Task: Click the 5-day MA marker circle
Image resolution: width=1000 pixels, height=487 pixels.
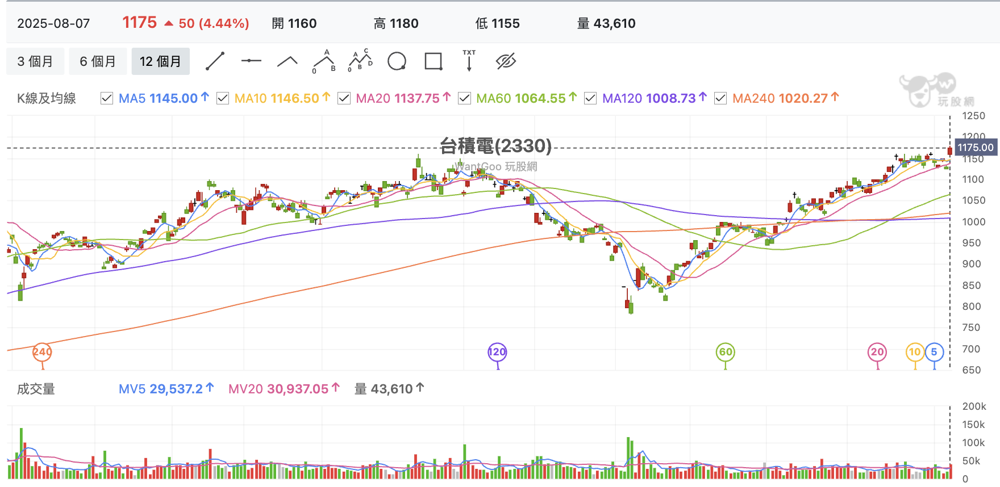Action: point(934,352)
